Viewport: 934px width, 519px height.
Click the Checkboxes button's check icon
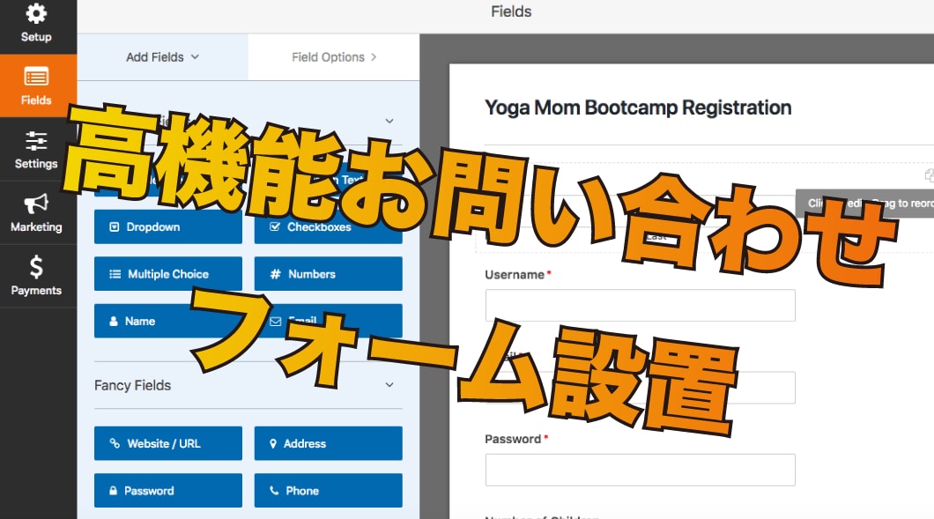[275, 227]
